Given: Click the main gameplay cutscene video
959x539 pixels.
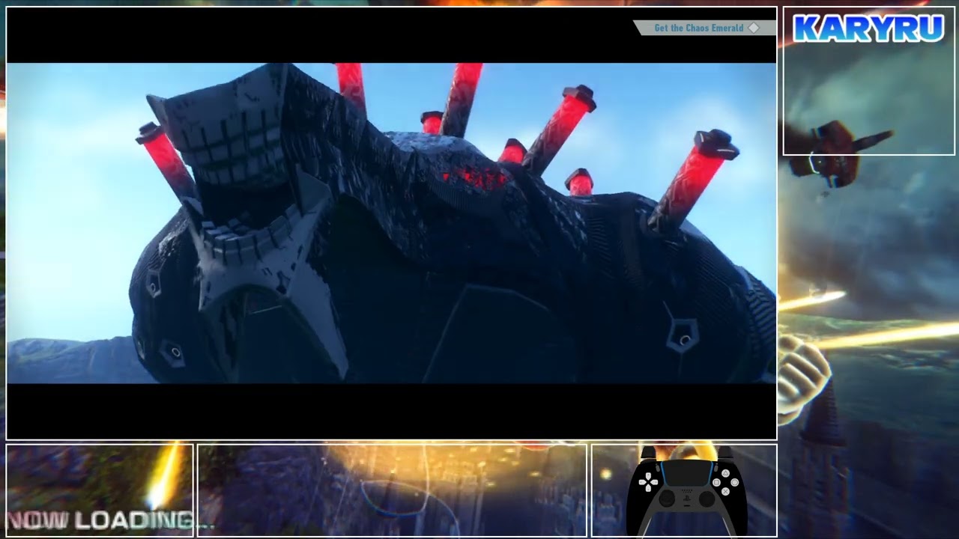Looking at the screenshot, I should pyautogui.click(x=391, y=223).
